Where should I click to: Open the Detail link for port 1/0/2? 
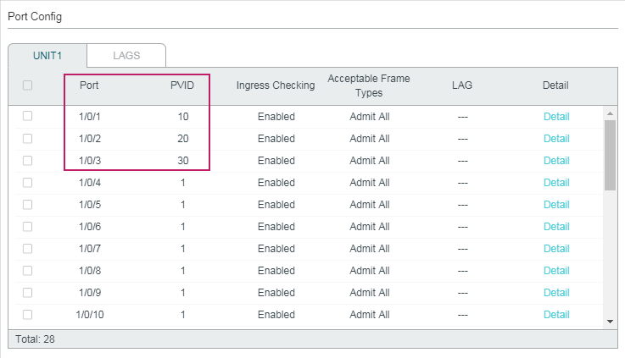(556, 139)
